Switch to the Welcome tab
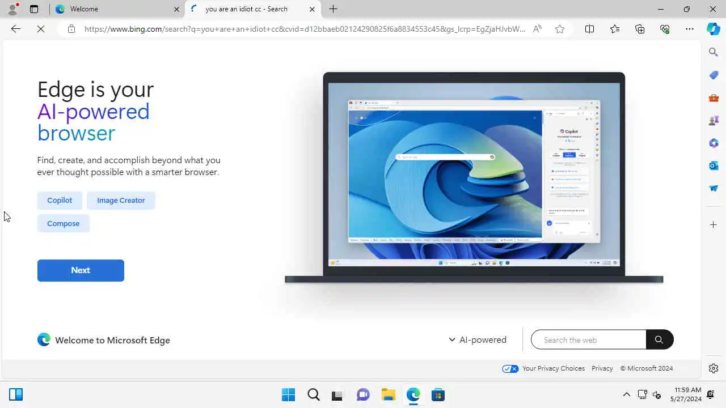The width and height of the screenshot is (726, 408). tap(117, 9)
